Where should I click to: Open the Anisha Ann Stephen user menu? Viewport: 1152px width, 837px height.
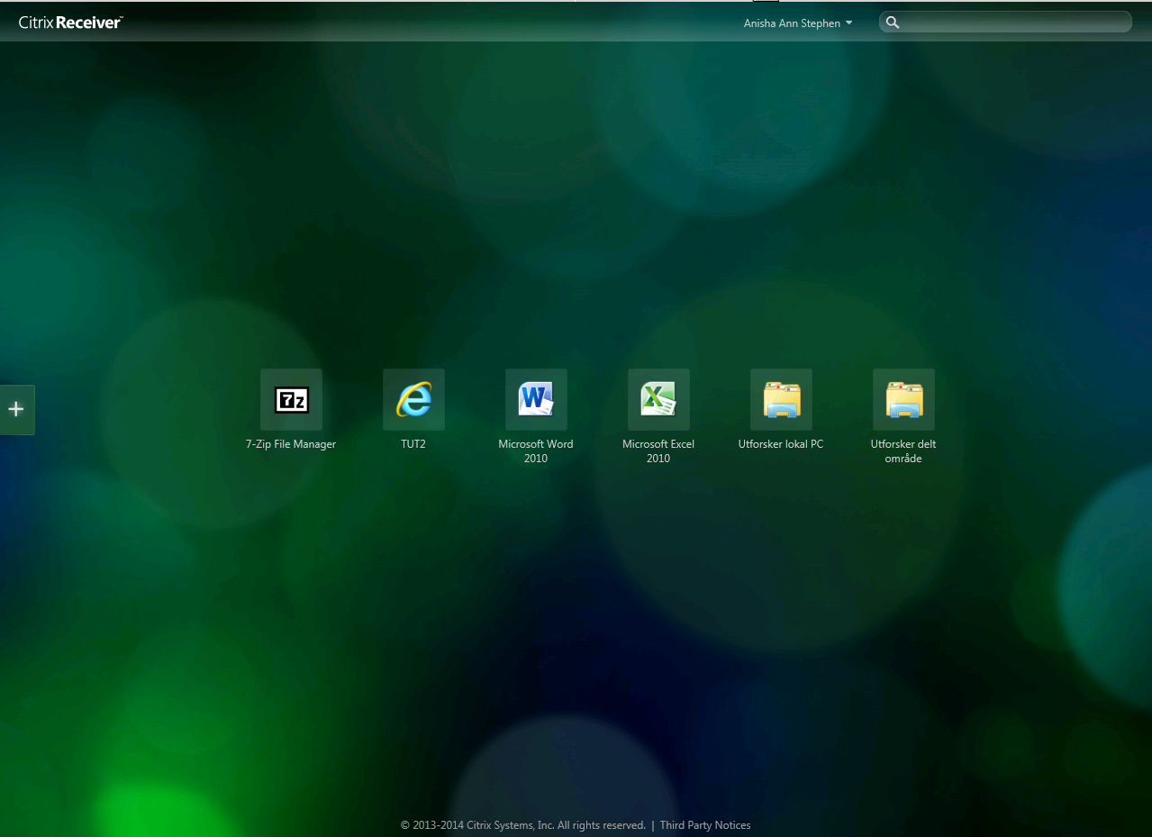click(792, 23)
